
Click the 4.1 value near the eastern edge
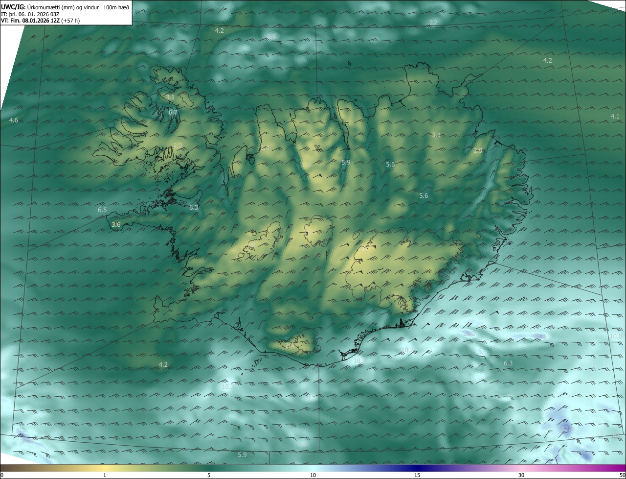pos(615,116)
